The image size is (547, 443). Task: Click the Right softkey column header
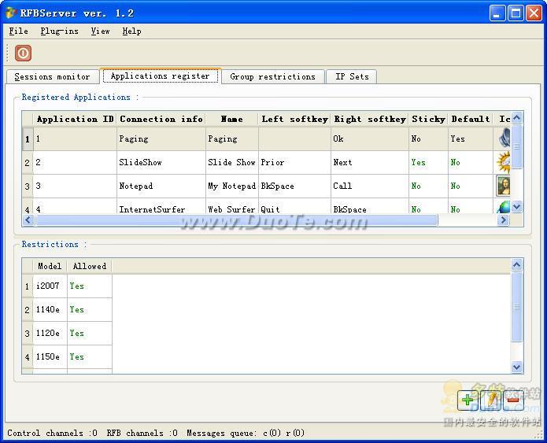tap(370, 119)
